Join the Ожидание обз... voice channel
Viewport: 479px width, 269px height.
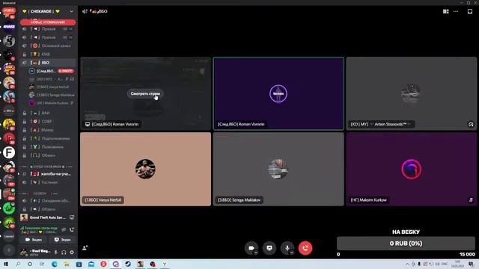(x=47, y=201)
